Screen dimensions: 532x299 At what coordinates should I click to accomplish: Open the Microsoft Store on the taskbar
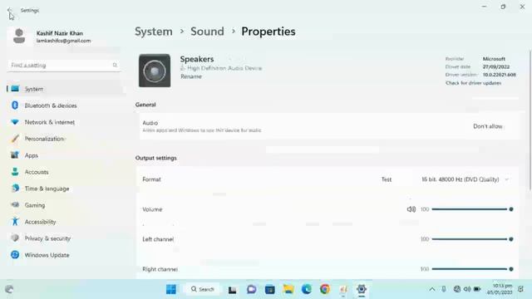(x=269, y=289)
